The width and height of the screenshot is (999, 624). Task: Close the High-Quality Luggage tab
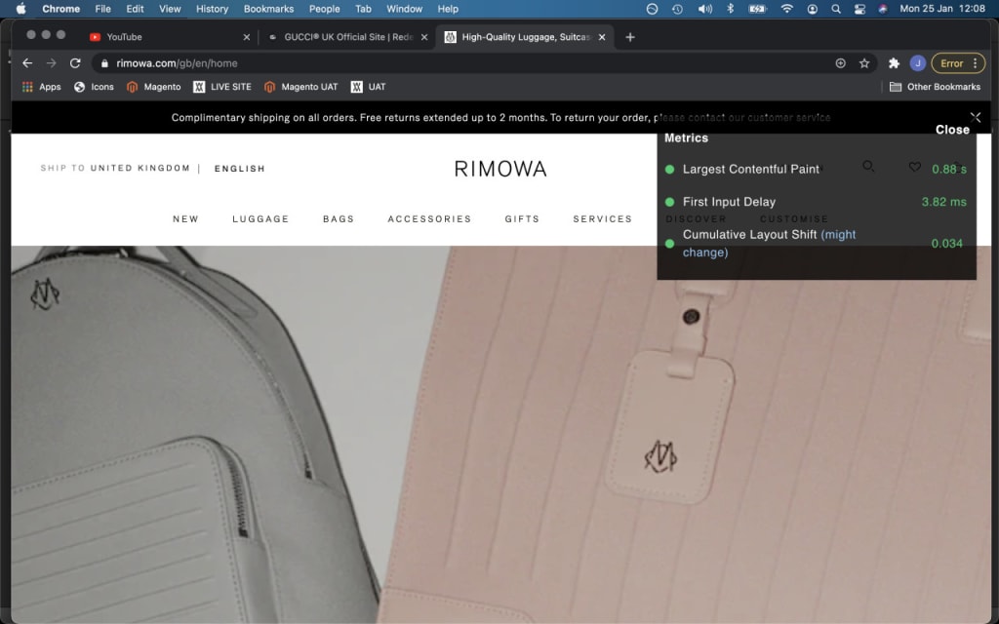coord(601,37)
